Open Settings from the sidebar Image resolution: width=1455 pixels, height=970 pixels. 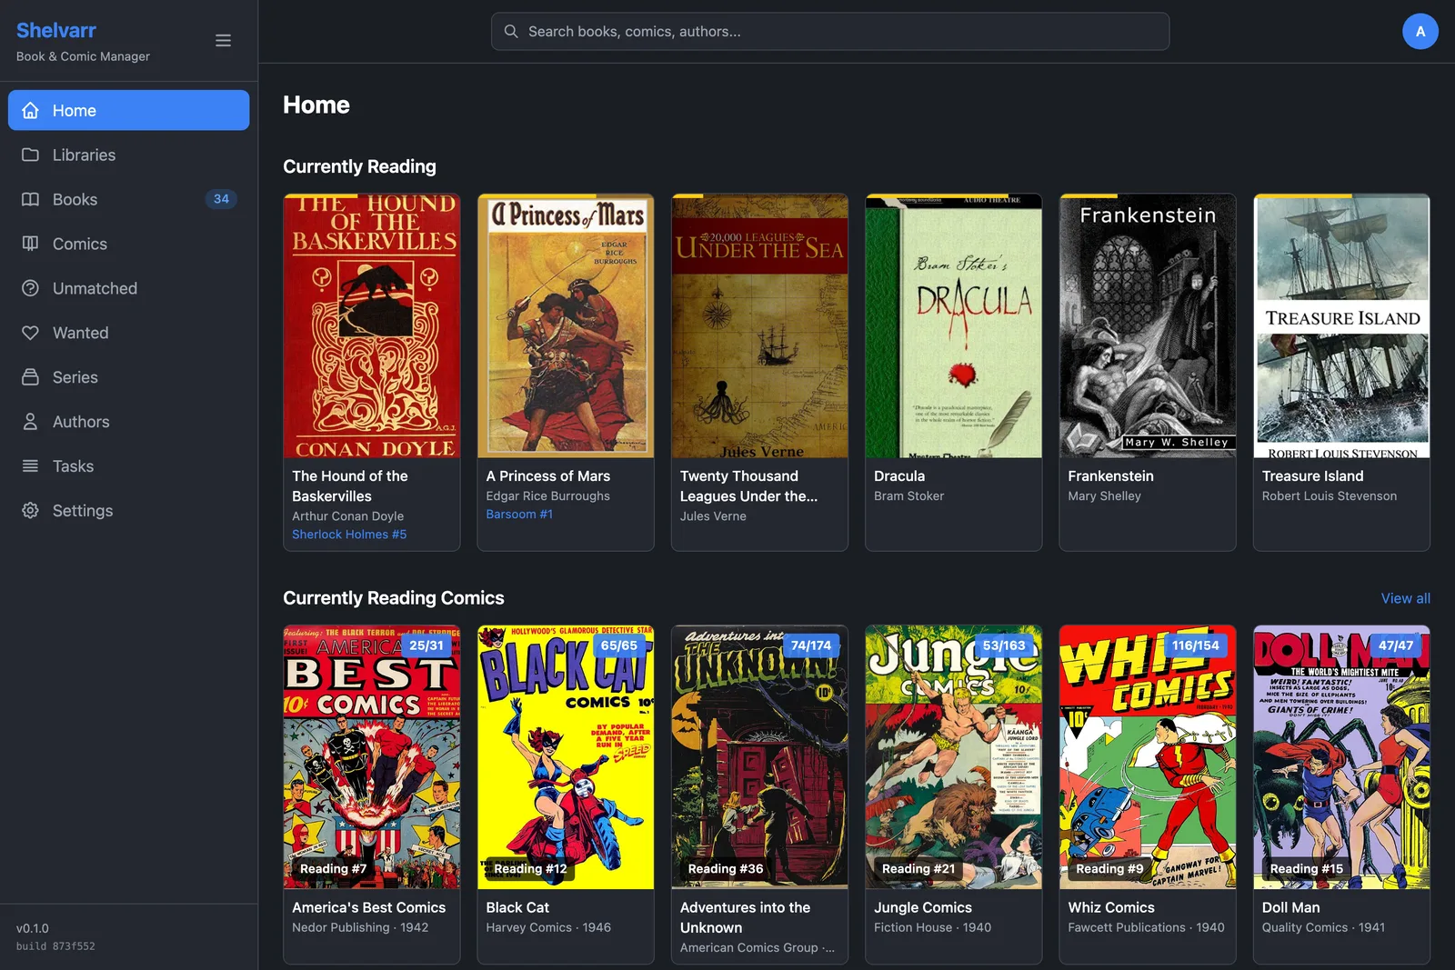click(129, 511)
